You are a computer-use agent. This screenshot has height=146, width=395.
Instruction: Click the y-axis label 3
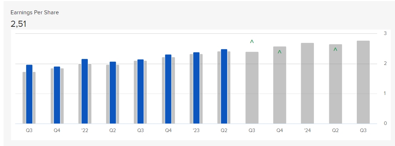pos(385,33)
